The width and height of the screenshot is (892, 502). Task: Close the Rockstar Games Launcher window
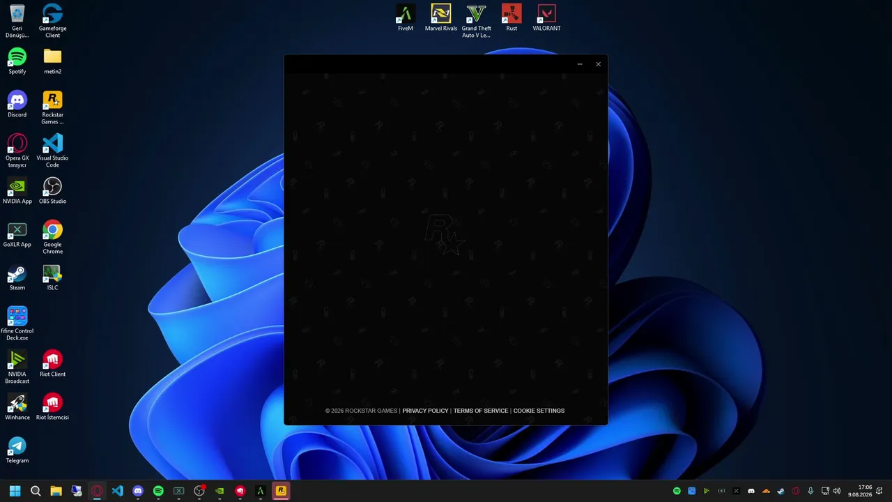(x=598, y=64)
